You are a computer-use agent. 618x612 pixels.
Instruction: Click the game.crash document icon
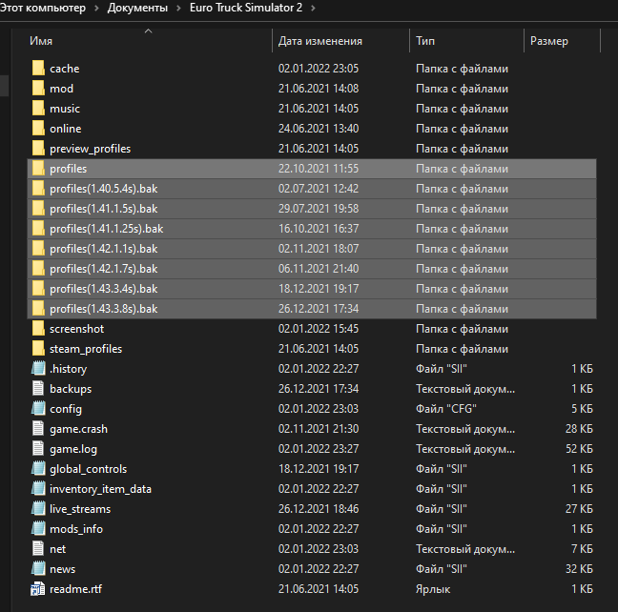38,429
